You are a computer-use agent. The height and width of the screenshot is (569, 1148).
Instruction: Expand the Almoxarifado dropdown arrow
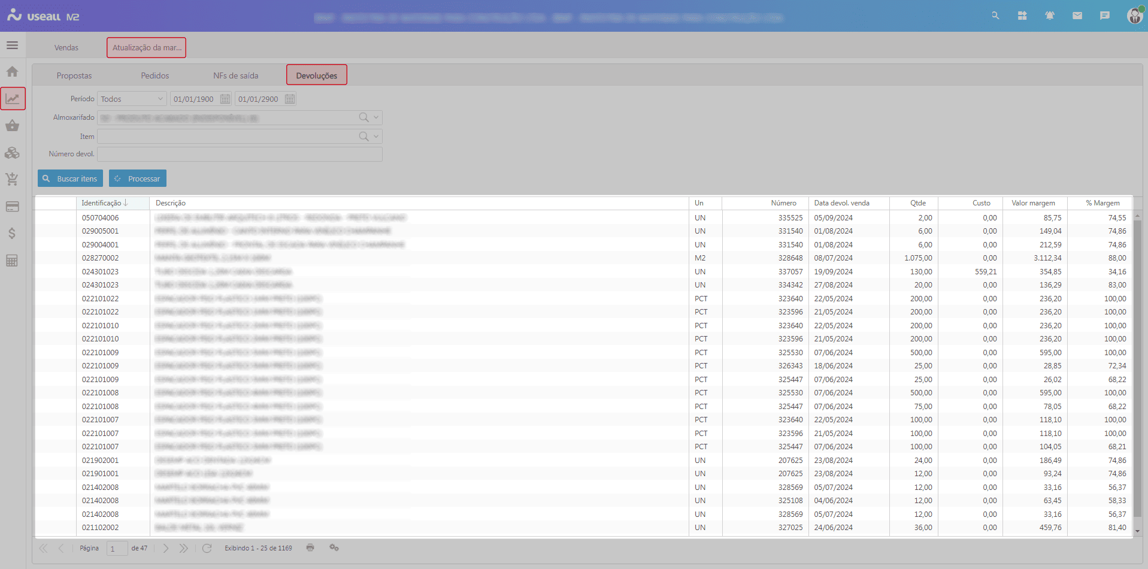pyautogui.click(x=376, y=117)
